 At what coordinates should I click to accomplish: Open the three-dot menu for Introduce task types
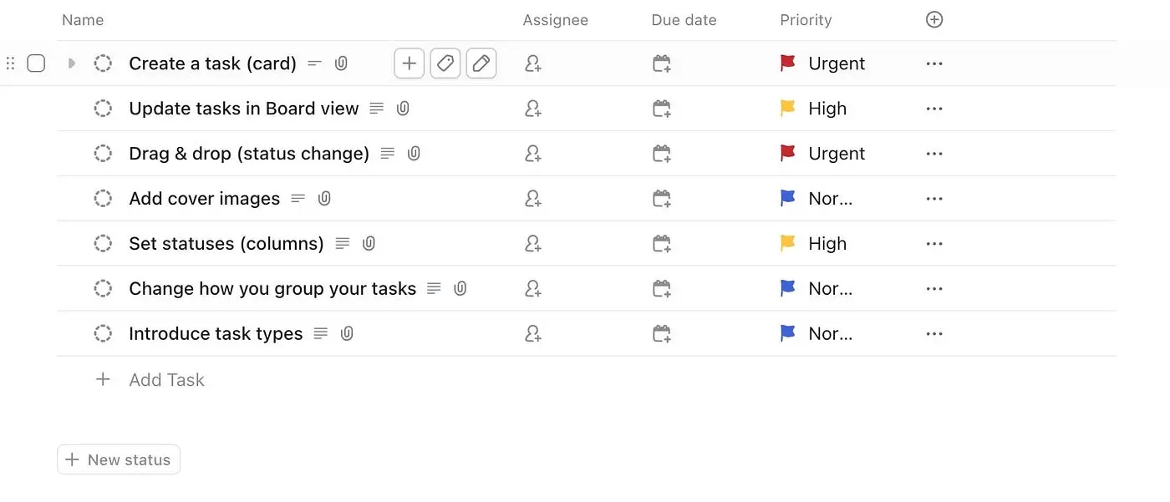tap(934, 334)
